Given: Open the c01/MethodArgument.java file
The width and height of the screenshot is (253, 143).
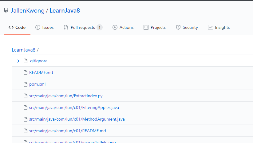Looking at the screenshot, I should point(77,119).
